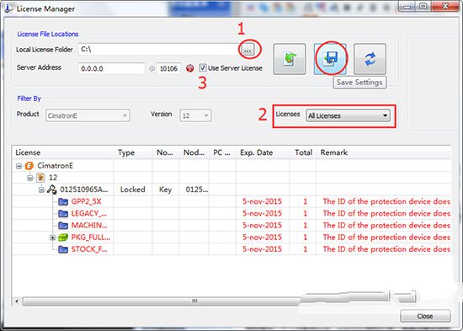Click the LEGACY folder icon
Viewport: 463px width, 331px height.
coord(63,213)
